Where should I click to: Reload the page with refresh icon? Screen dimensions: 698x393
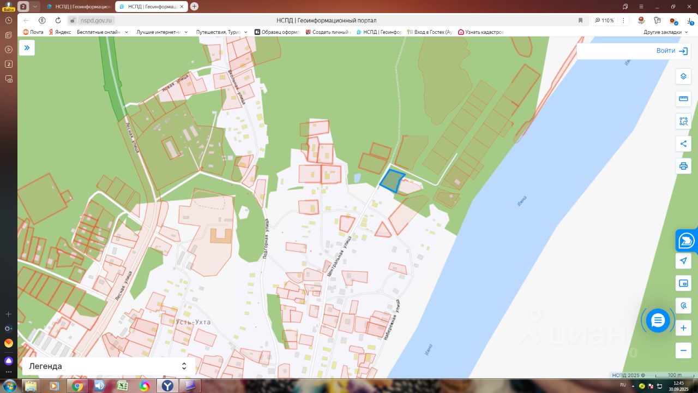58,20
